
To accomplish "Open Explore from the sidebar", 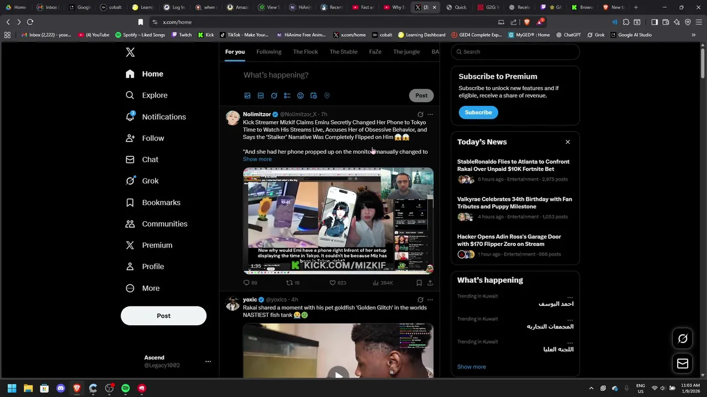I will click(x=146, y=95).
